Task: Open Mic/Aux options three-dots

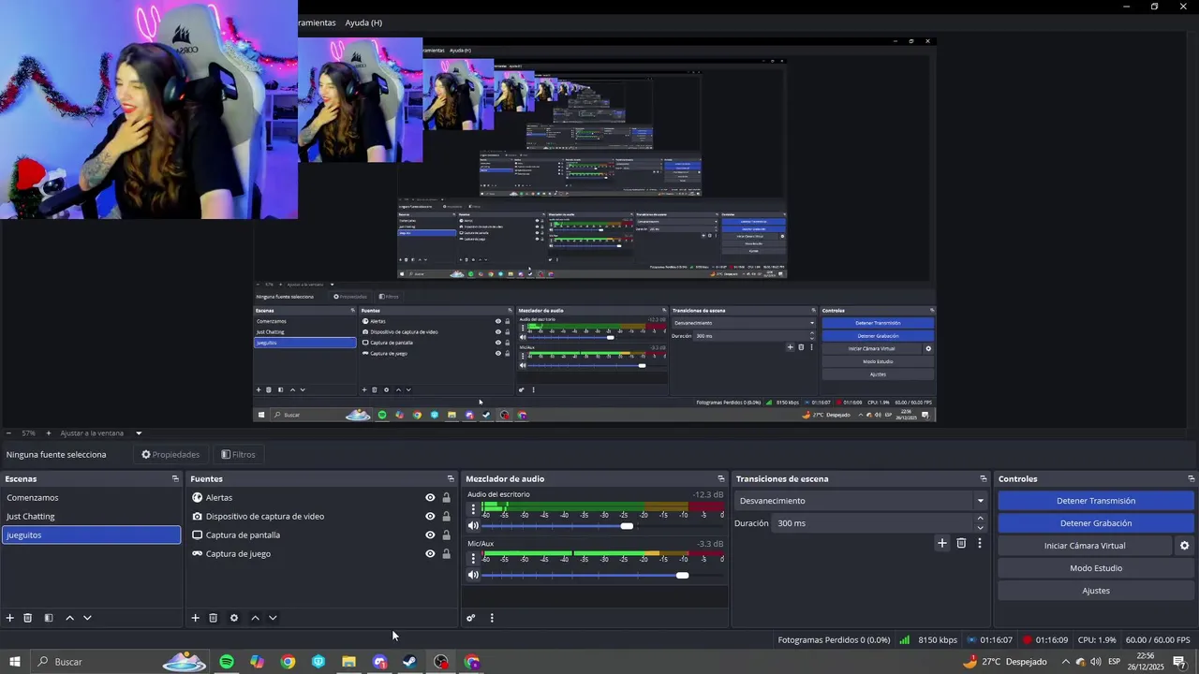Action: click(x=473, y=559)
